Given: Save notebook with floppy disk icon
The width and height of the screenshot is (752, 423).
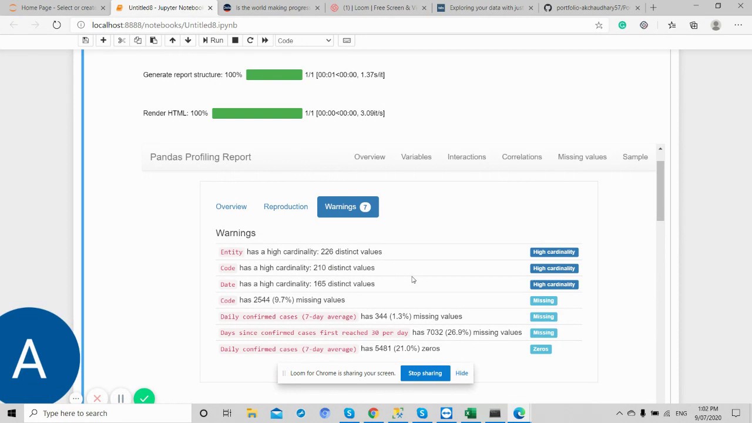Looking at the screenshot, I should click(85, 41).
